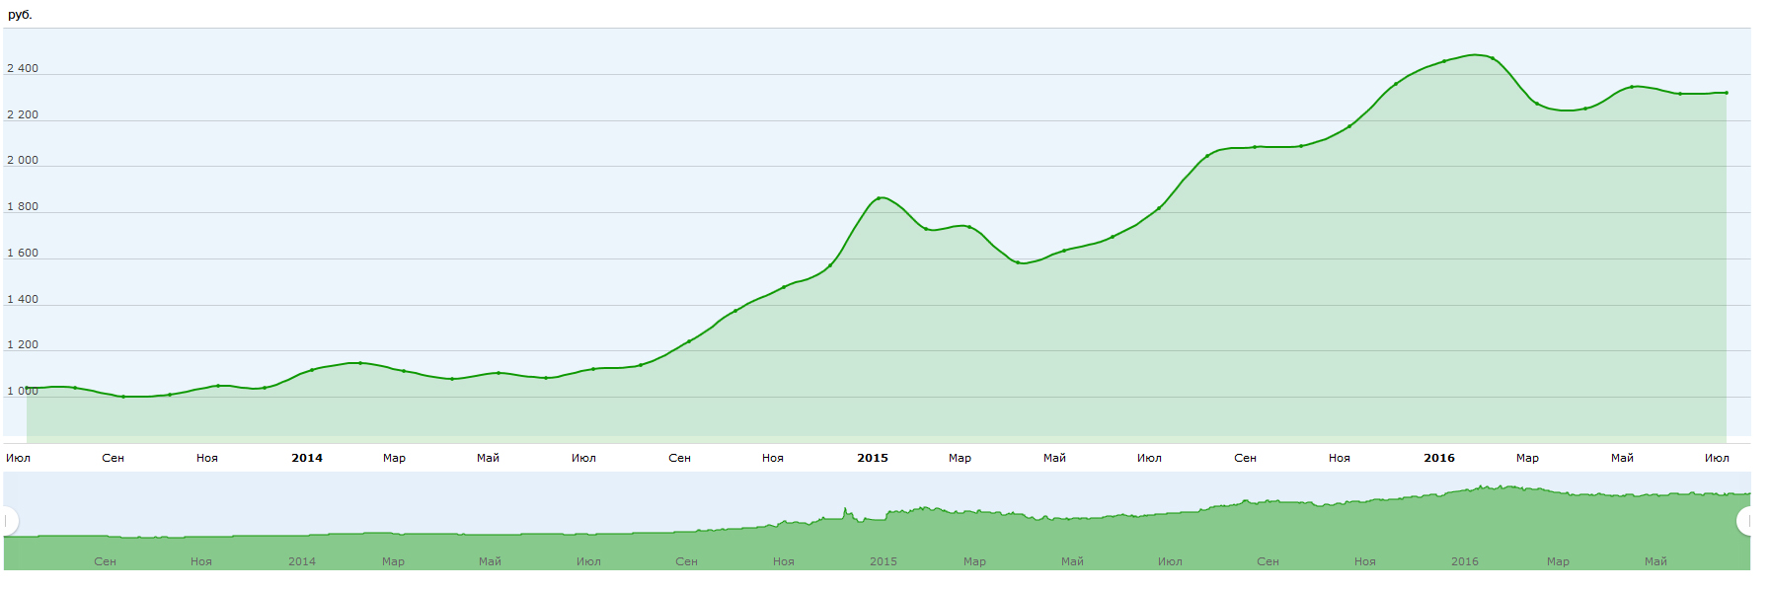
Task: Click 2016 in the bottom navigator strip
Action: click(1465, 561)
